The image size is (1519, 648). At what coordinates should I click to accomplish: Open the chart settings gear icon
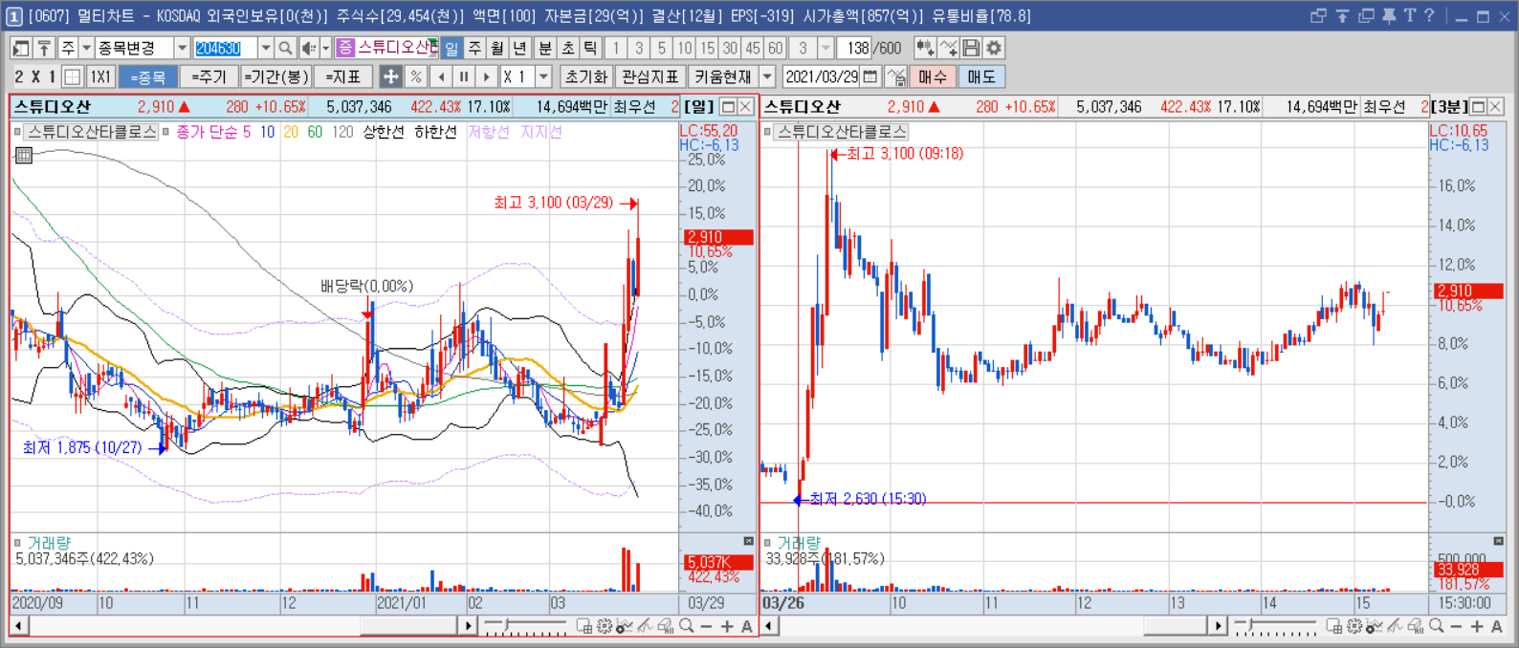995,48
